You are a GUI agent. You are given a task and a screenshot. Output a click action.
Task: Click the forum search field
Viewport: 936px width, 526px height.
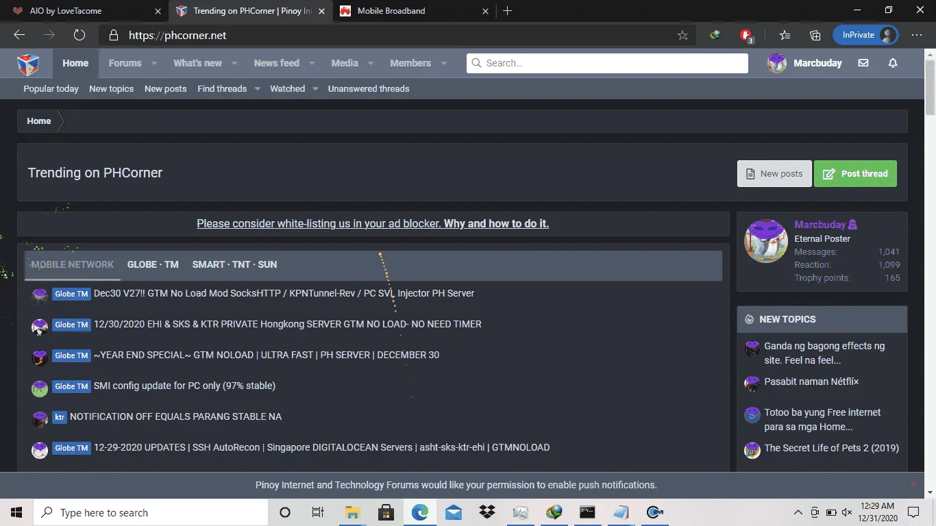(607, 63)
